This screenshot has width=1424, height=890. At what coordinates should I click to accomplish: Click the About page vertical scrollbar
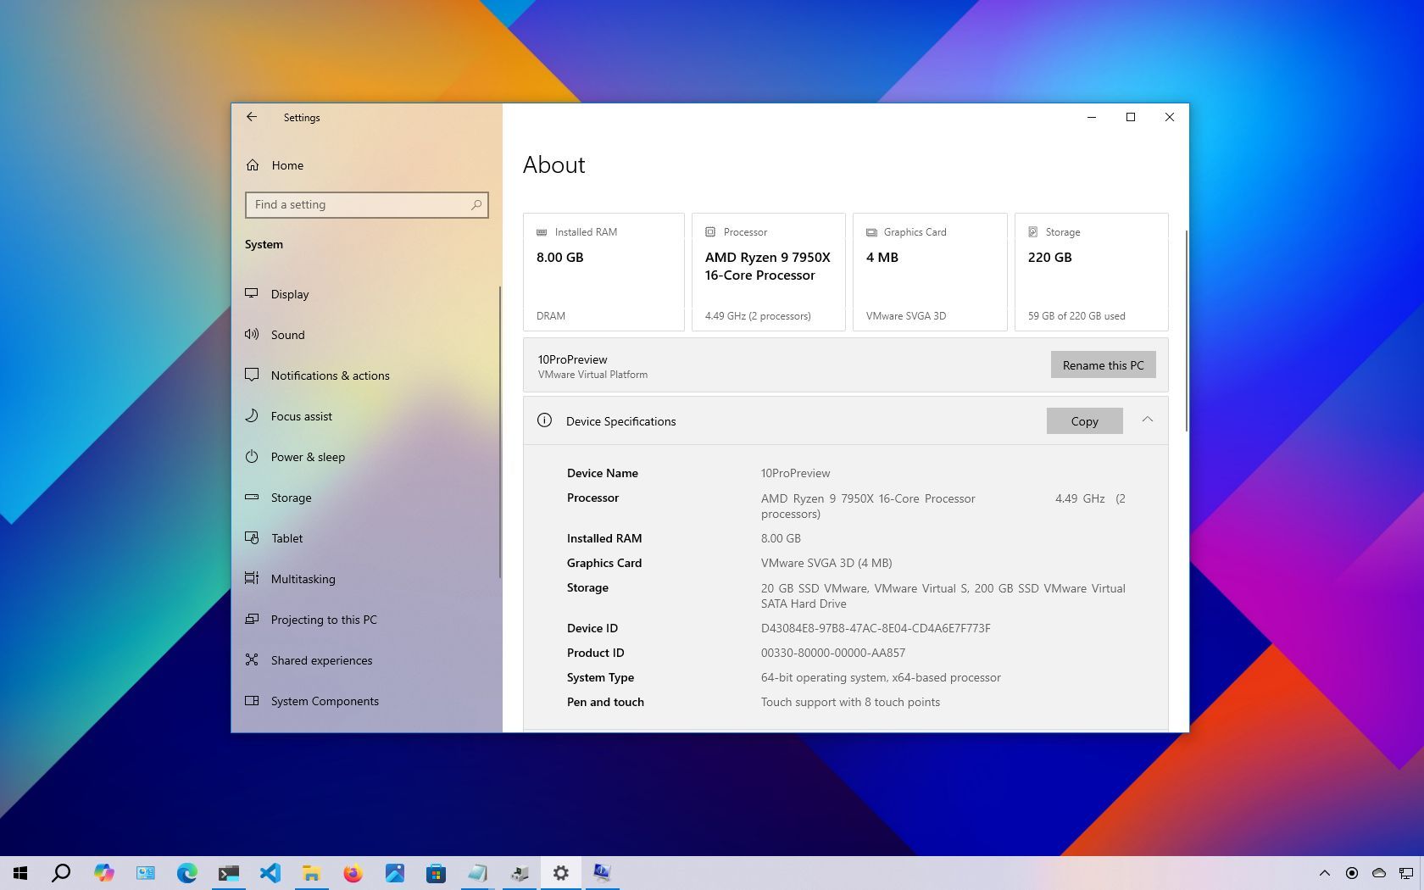(1186, 331)
